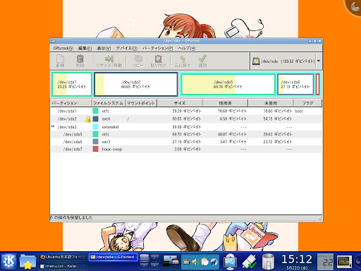This screenshot has width=361, height=271.
Task: Open the KDE K application launcher
Action: tap(8, 261)
